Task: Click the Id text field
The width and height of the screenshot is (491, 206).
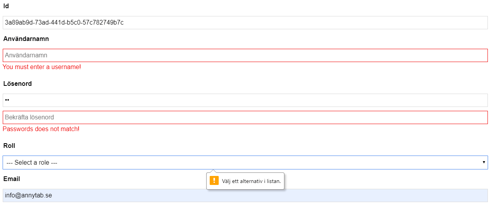Action: tap(245, 22)
